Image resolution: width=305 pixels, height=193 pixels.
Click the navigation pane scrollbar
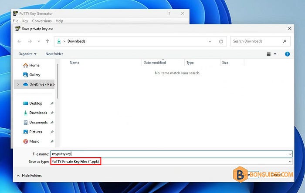click(57, 81)
